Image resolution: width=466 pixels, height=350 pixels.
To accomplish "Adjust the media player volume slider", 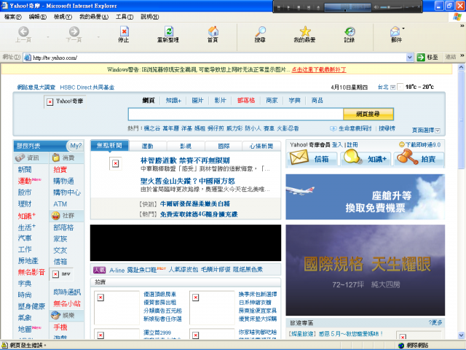I will click(x=390, y=7).
